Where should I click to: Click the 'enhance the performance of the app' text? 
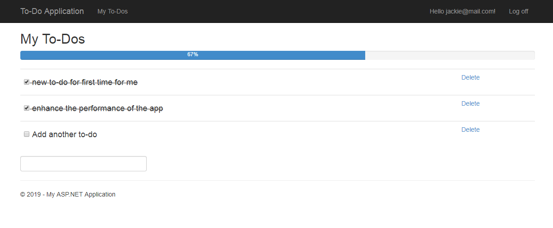click(98, 108)
